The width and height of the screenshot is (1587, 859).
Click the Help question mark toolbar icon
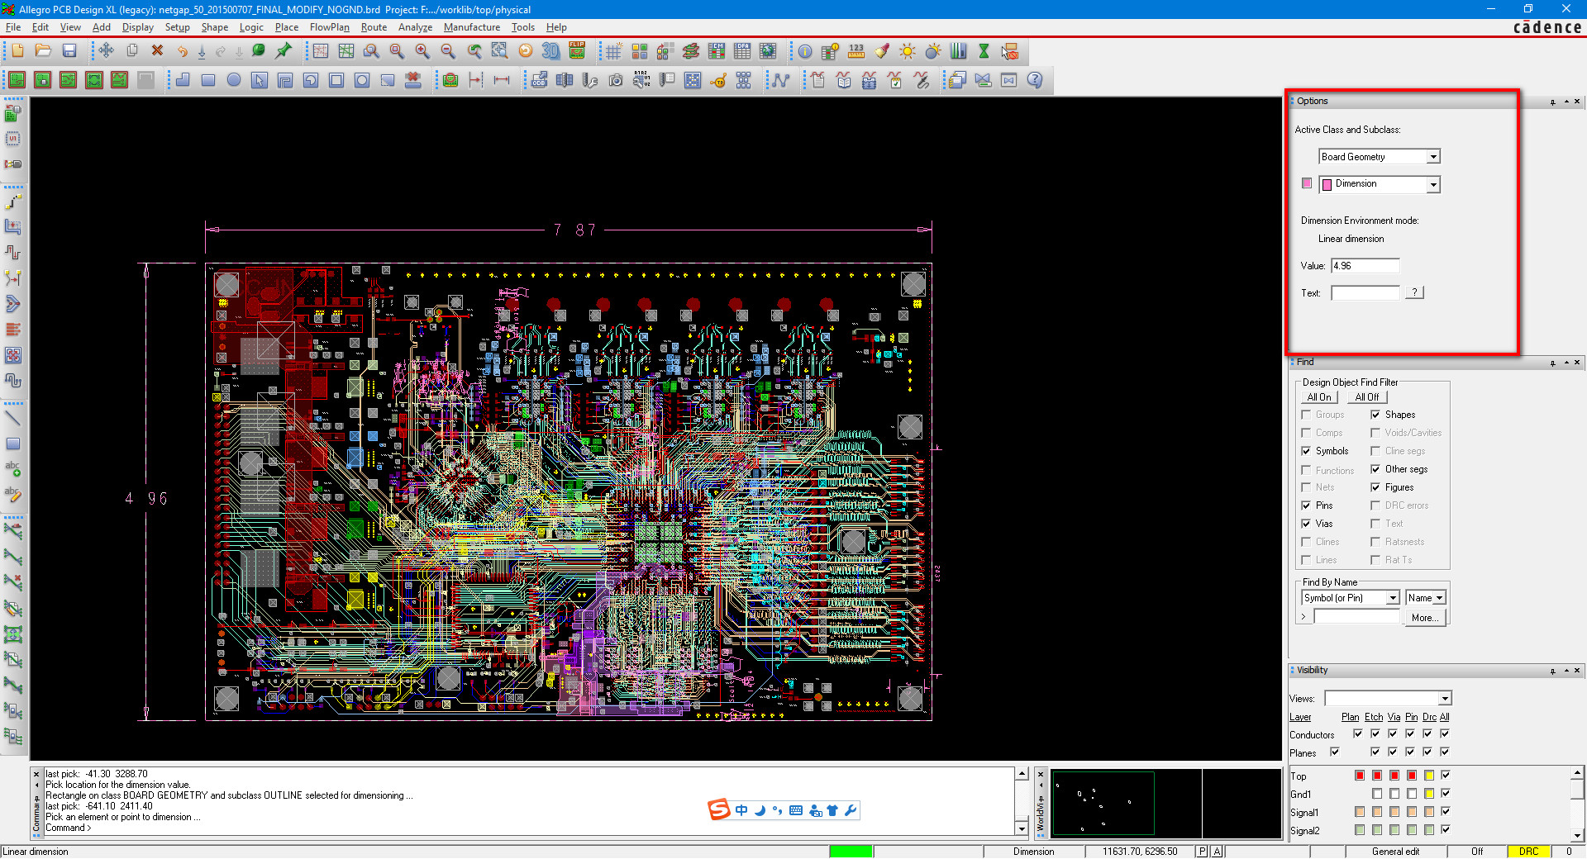click(1035, 80)
